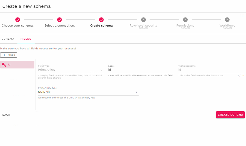Screen dimensions: 246x146
Task: Open the Field Type dropdown arrow
Action: click(x=101, y=70)
